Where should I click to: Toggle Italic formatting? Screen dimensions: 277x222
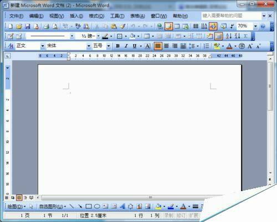[x=126, y=46]
